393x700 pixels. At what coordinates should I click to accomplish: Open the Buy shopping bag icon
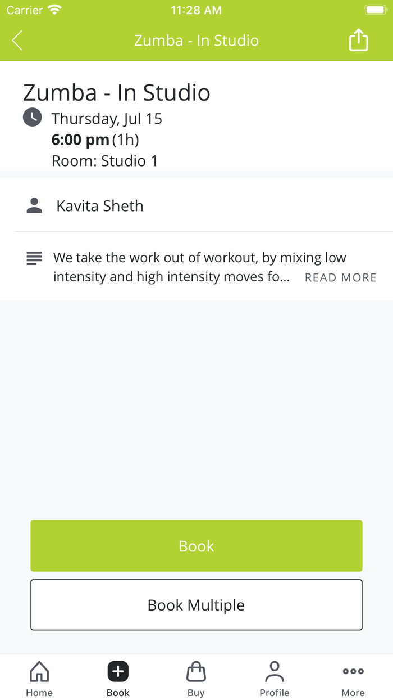coord(196,671)
